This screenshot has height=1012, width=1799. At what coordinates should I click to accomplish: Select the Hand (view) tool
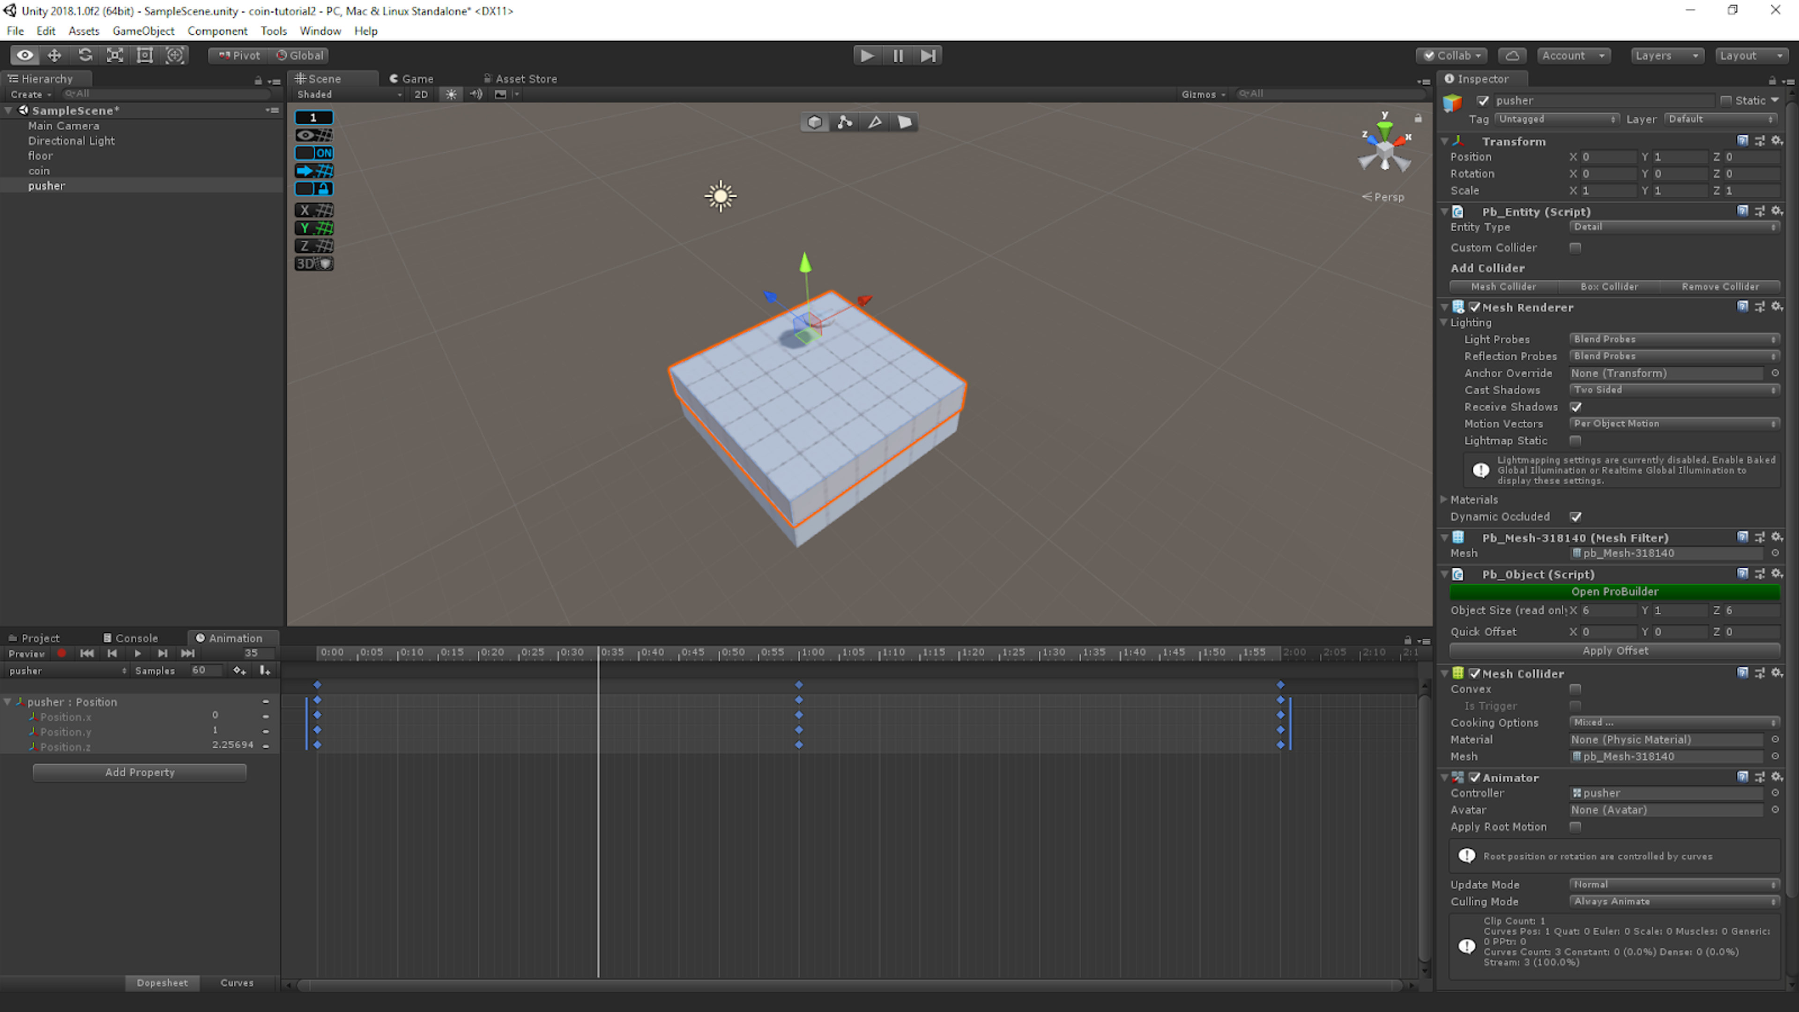(x=24, y=55)
